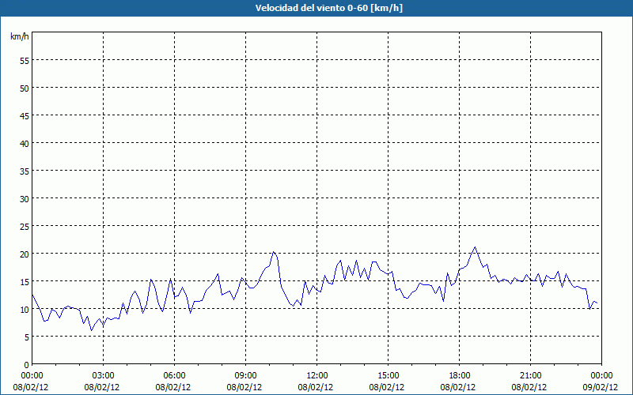Image resolution: width=633 pixels, height=395 pixels.
Task: Pick the '15:00' time label
Action: click(x=388, y=376)
